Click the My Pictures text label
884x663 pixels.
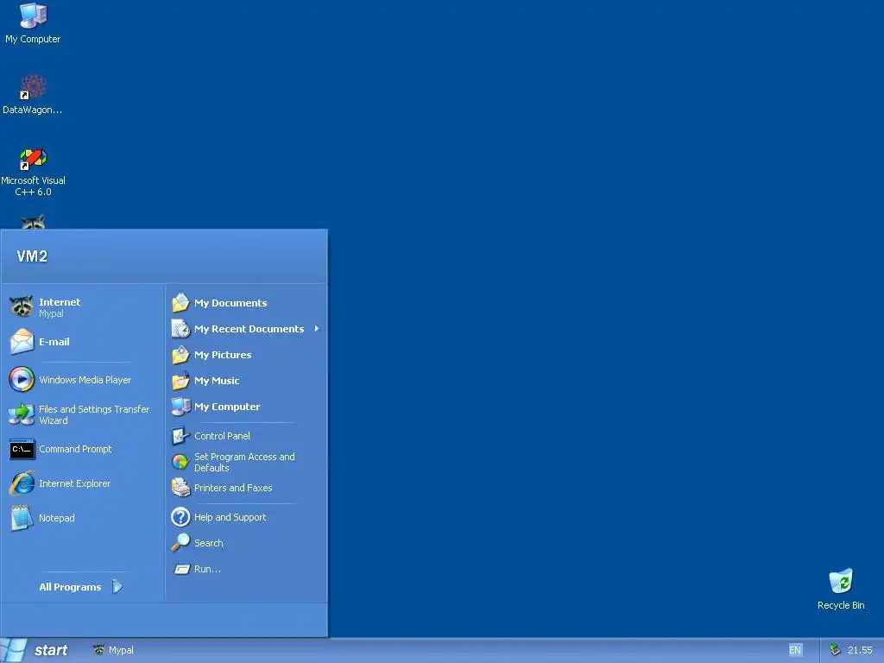[x=224, y=355]
